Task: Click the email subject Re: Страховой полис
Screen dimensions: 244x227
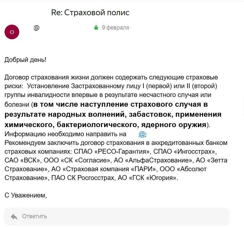Action: pos(90,13)
